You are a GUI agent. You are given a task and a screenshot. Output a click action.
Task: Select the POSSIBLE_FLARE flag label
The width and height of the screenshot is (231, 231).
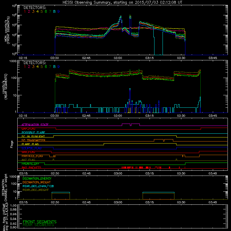click(x=33, y=133)
